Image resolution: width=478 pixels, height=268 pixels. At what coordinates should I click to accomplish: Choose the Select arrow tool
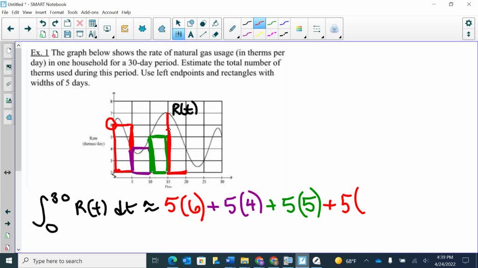pos(178,23)
